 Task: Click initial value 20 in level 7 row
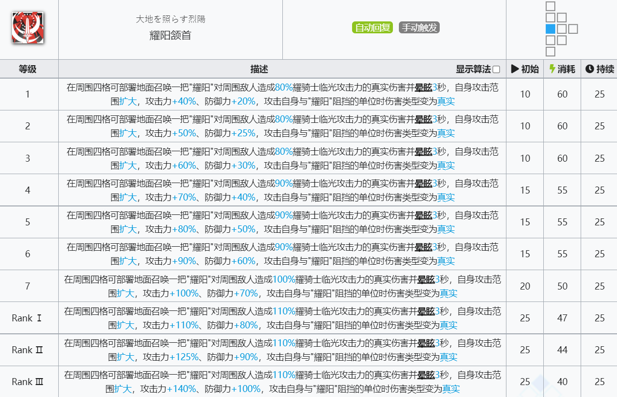(x=525, y=286)
